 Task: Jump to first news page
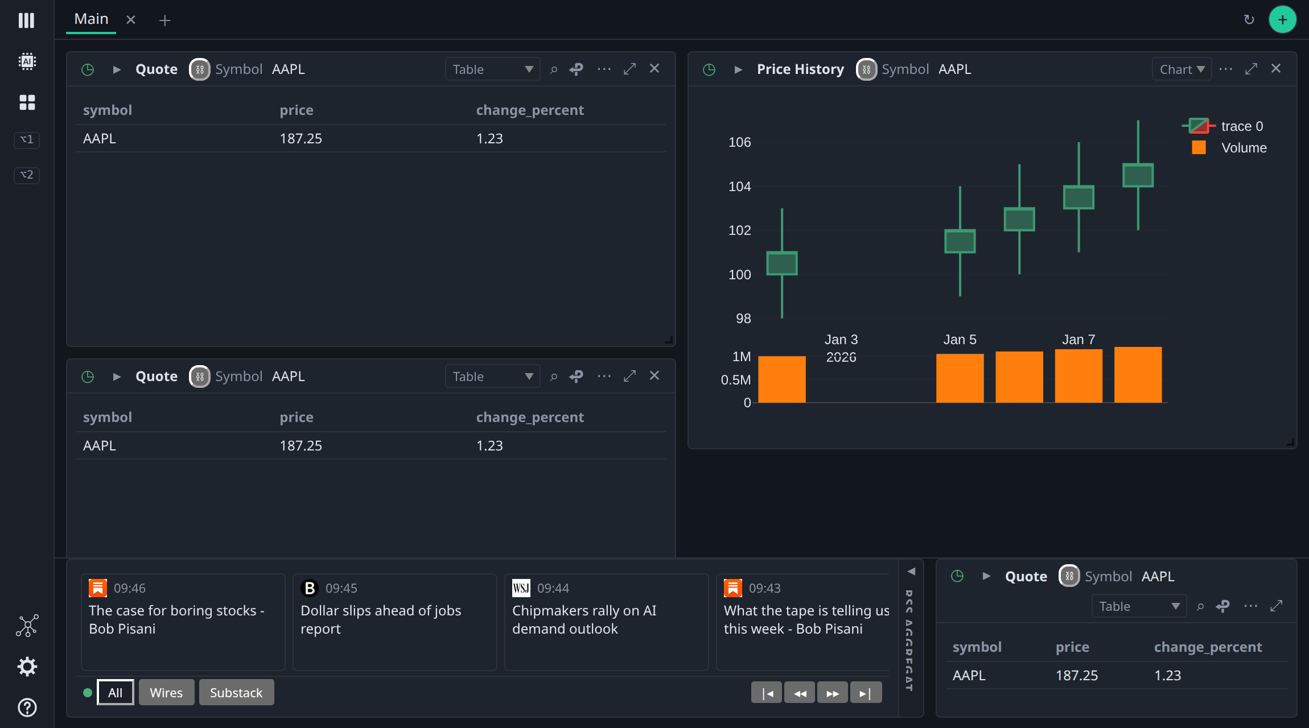(x=767, y=693)
